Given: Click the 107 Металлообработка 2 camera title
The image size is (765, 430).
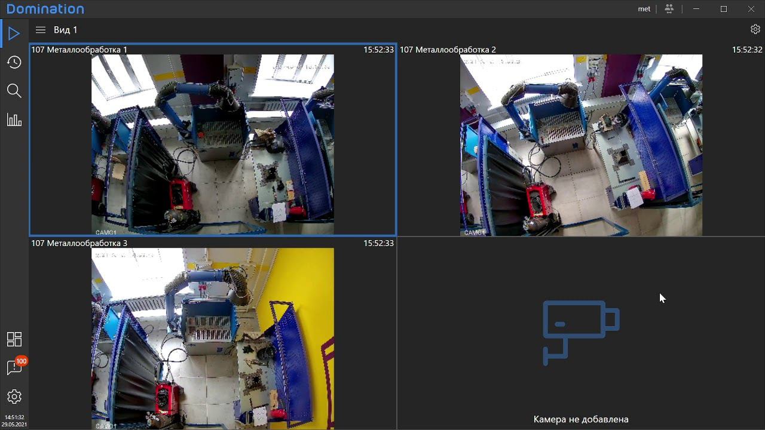Looking at the screenshot, I should [x=448, y=50].
